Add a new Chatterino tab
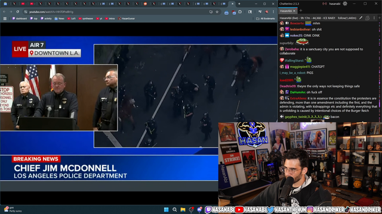Image resolution: width=382 pixels, height=214 pixels. point(301,11)
